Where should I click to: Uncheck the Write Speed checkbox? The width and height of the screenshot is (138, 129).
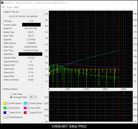(8, 103)
